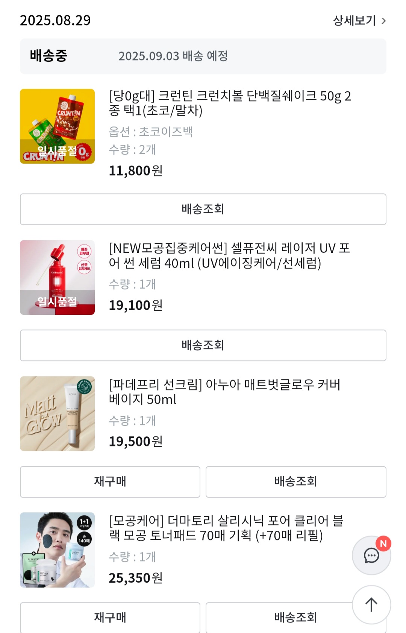
Task: Open 크런틴 크런치볼 단백질쉐이크 product title
Action: (229, 103)
